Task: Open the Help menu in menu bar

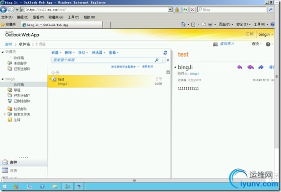Action: (x=89, y=17)
